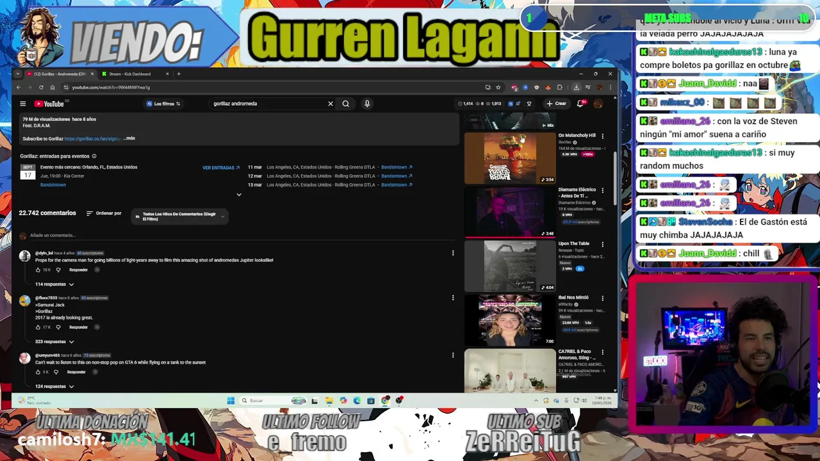The height and width of the screenshot is (461, 820).
Task: Like the comment by @umyum485
Action: coord(38,372)
